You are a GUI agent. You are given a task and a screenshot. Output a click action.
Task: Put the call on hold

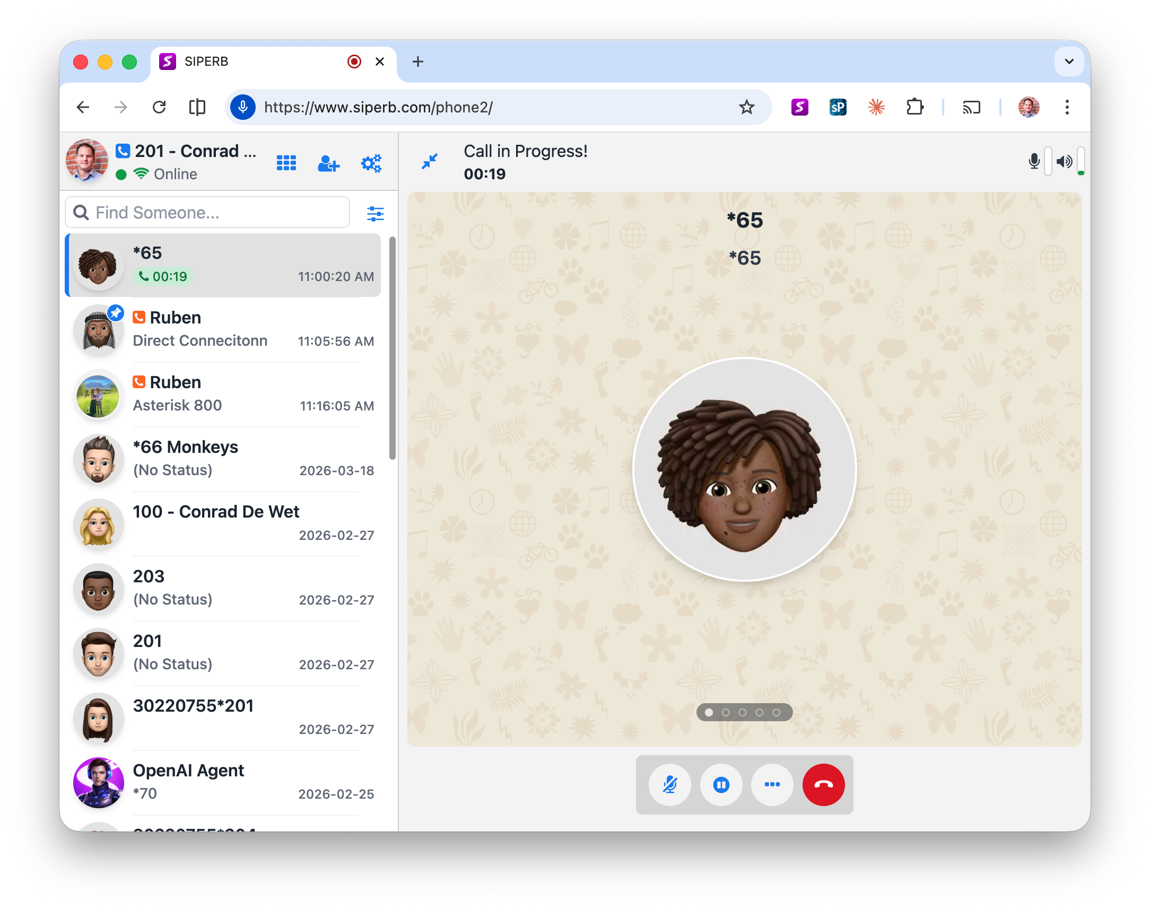coord(720,784)
